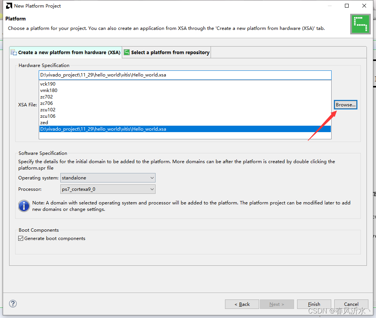Close the New Platform Project dialog
This screenshot has height=318, width=376.
point(364,6)
